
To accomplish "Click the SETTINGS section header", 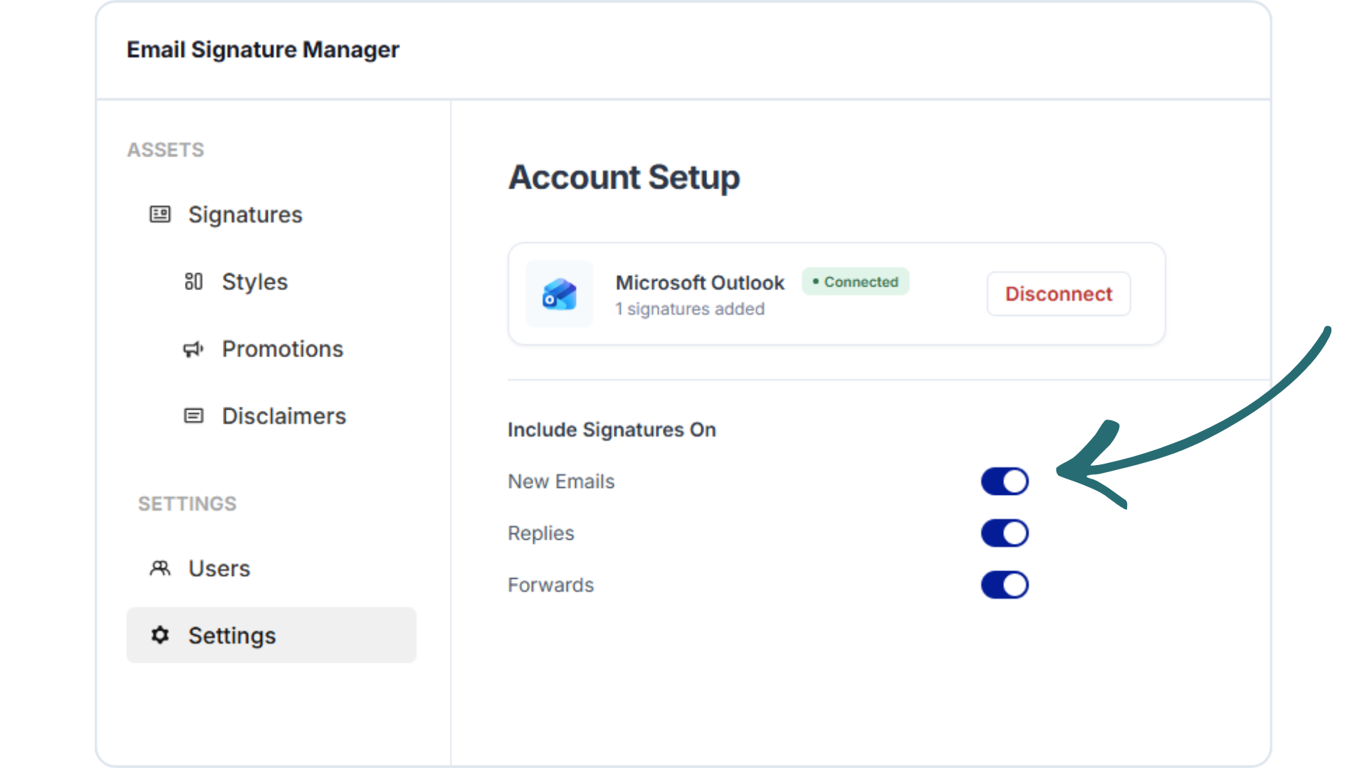I will (187, 504).
